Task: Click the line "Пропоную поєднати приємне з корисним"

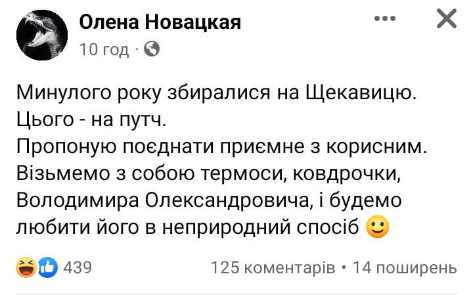Action: point(221,147)
